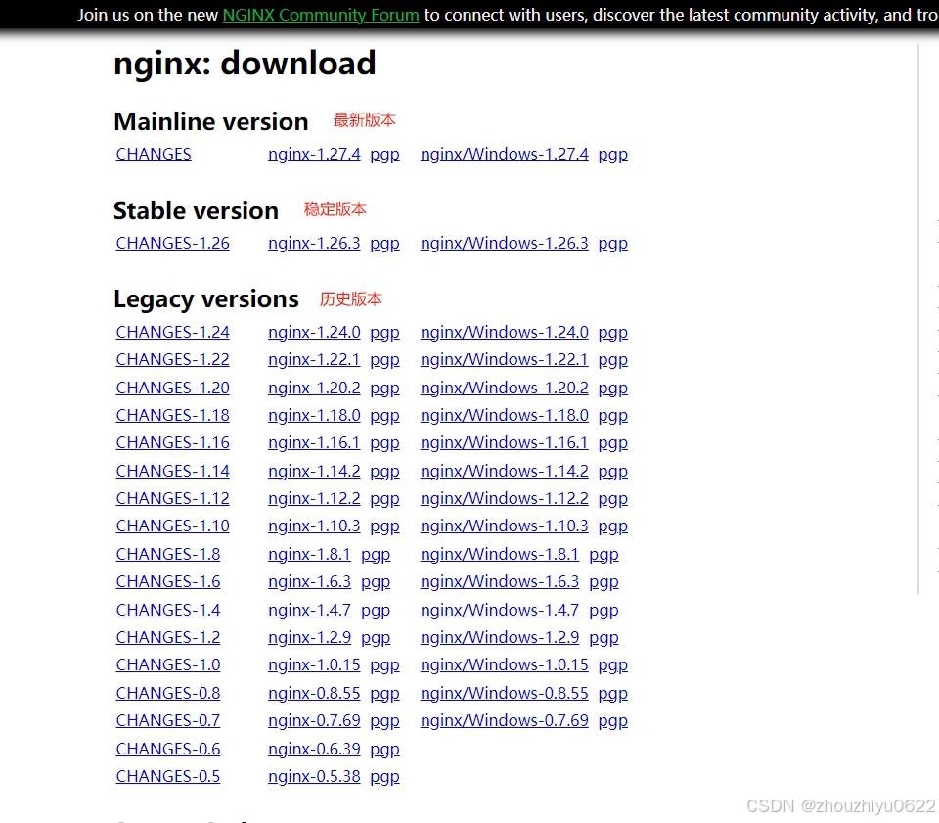Open the CHANGES-0.6 link
Viewport: 939px width, 823px height.
168,749
